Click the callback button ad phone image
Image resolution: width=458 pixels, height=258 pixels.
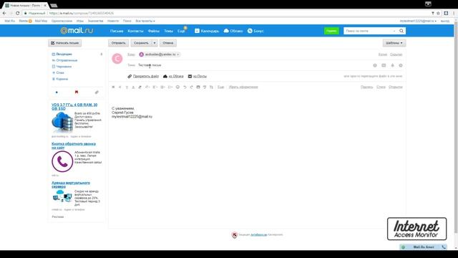62,161
